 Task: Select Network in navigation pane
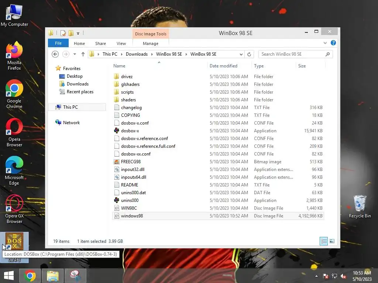(x=68, y=122)
